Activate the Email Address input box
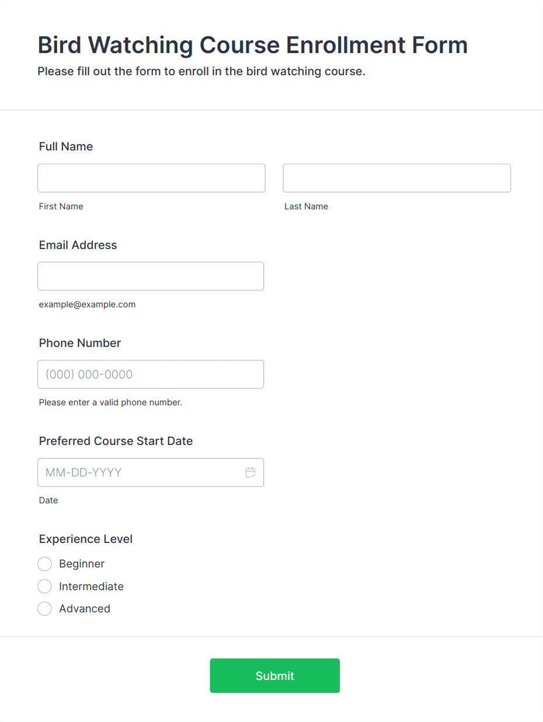 pos(151,276)
